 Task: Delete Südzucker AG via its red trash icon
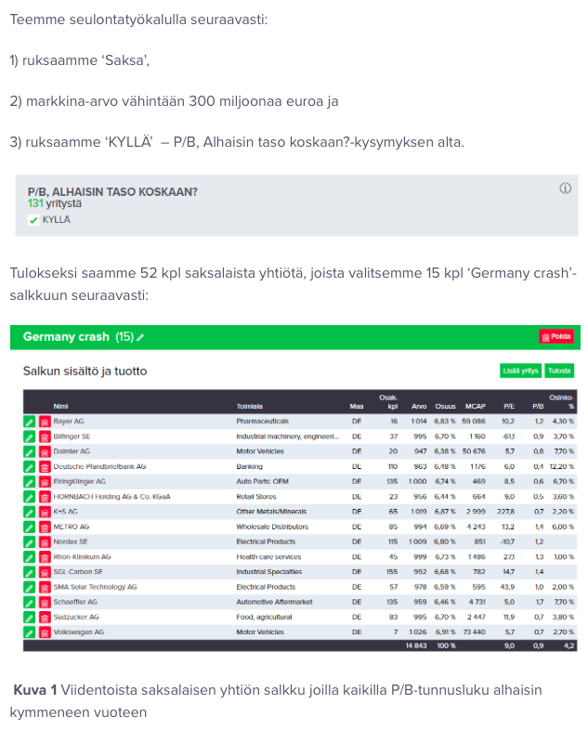click(x=44, y=617)
